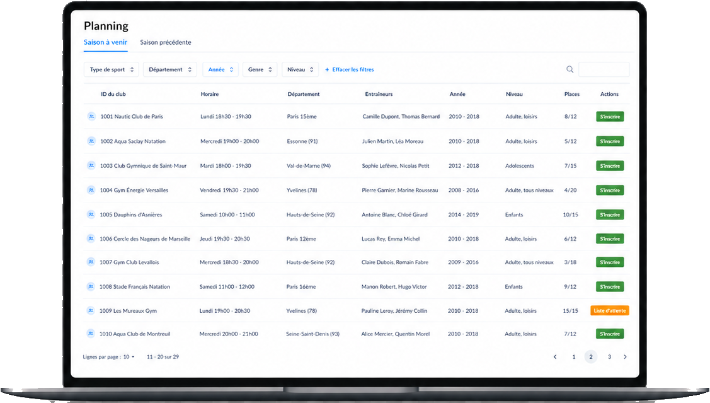Click the club icon for Aqua Club de Montreuil
Screen dimensions: 710x403
click(91, 334)
